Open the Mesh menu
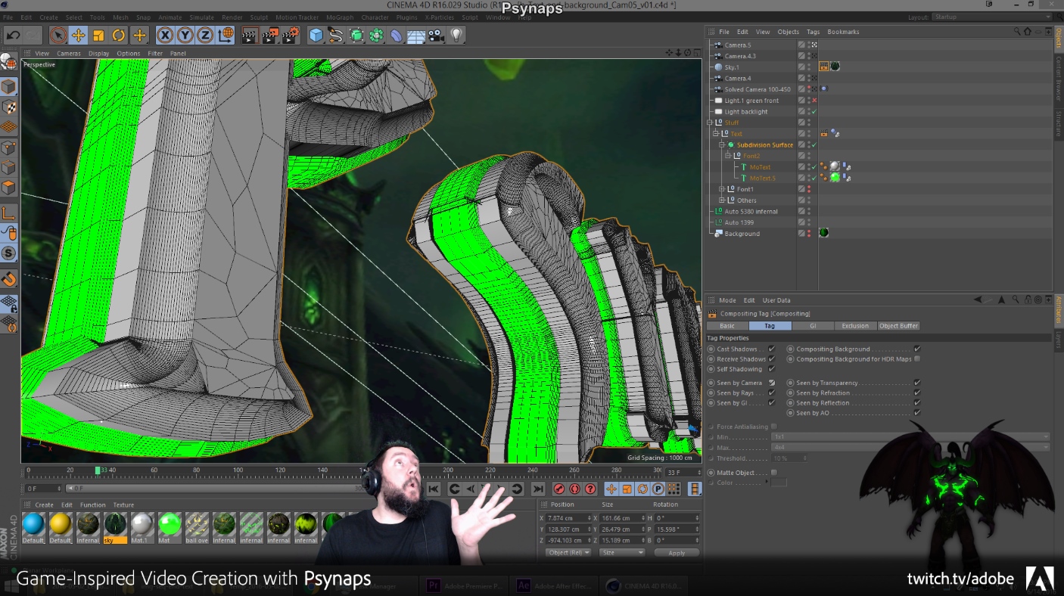1064x596 pixels. tap(120, 17)
